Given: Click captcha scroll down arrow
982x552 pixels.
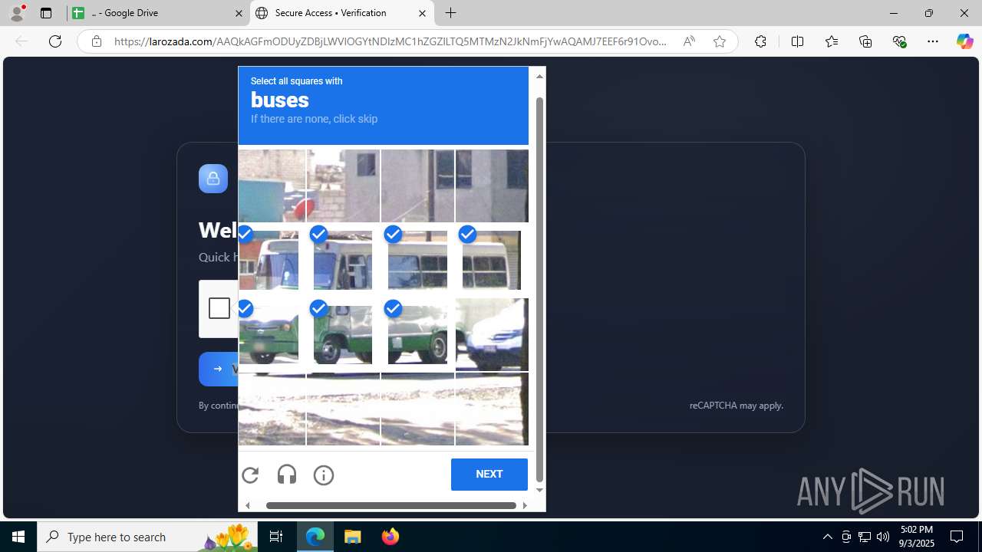Looking at the screenshot, I should pos(539,490).
